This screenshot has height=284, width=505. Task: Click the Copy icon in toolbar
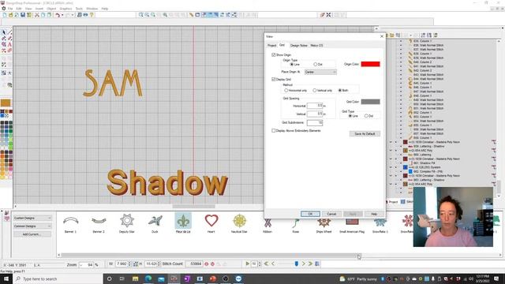point(43,15)
